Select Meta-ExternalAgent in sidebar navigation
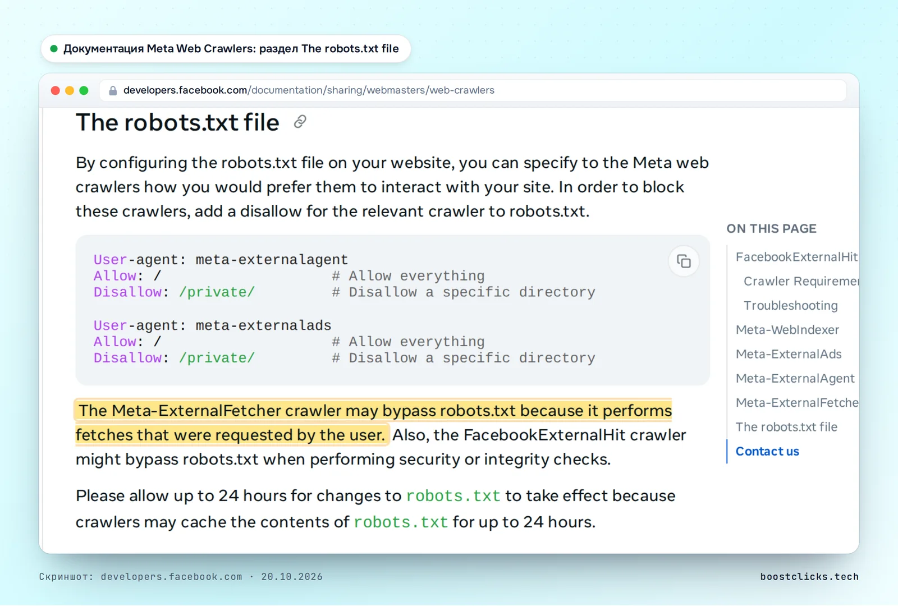 click(795, 378)
